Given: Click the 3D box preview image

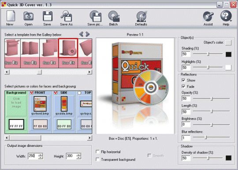Looking at the screenshot, I should [x=135, y=86].
